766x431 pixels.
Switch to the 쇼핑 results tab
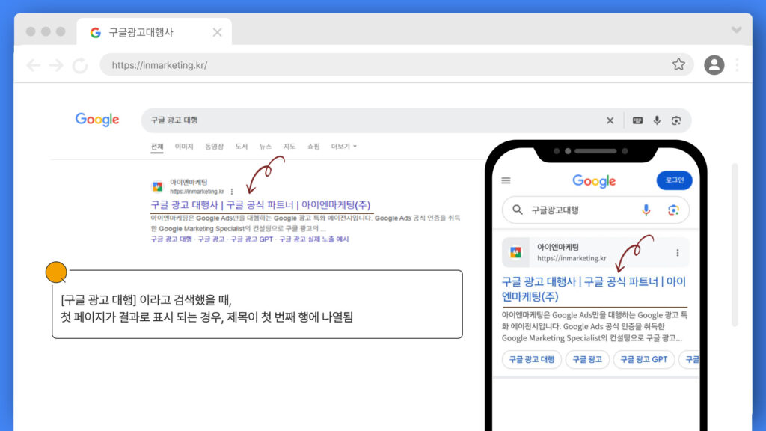pyautogui.click(x=313, y=147)
